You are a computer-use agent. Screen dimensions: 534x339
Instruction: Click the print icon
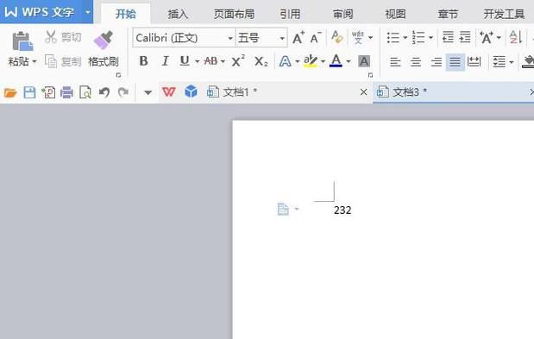pyautogui.click(x=66, y=92)
